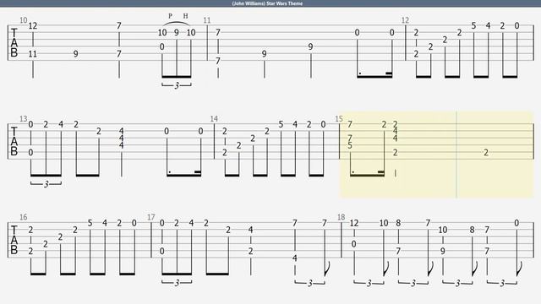Click the green playback cursor line
Screen dimensions: 541x304
(x=456, y=155)
